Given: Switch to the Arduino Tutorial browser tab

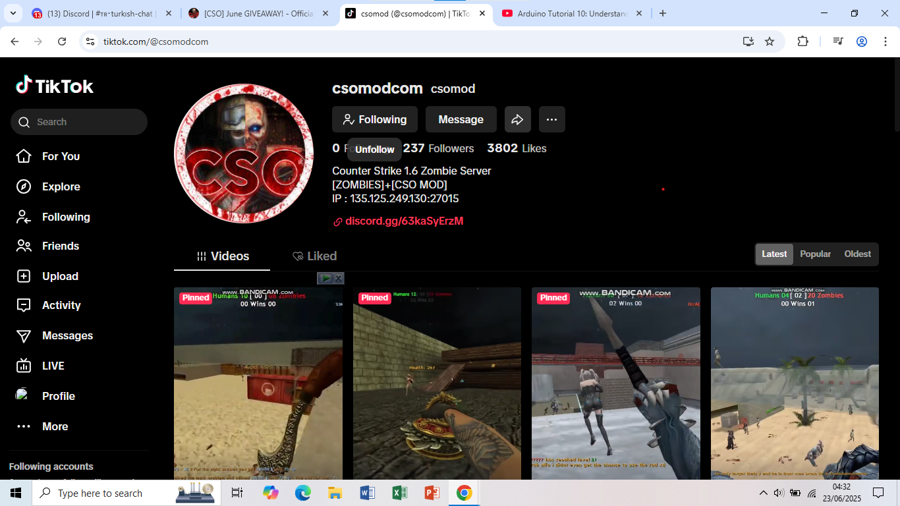Looking at the screenshot, I should click(570, 13).
